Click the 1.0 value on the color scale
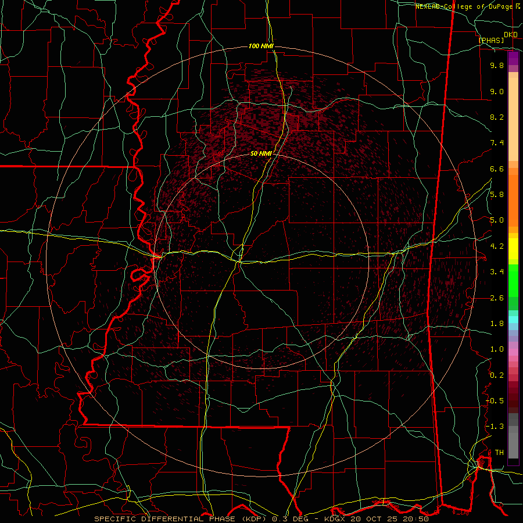Viewport: 523px width, 523px height. coord(497,349)
